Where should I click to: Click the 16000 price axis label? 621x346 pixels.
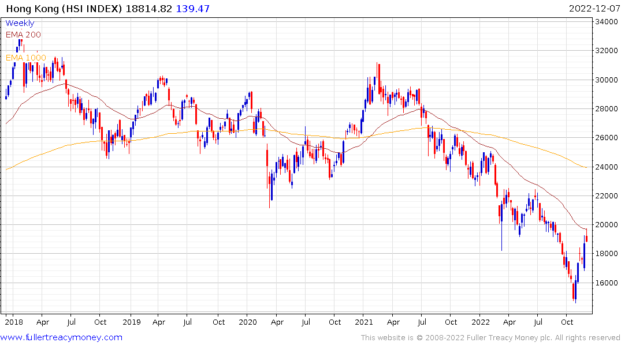pos(607,283)
